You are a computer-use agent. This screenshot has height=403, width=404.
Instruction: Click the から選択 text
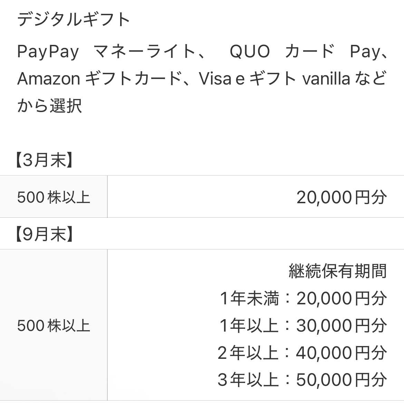tap(49, 106)
